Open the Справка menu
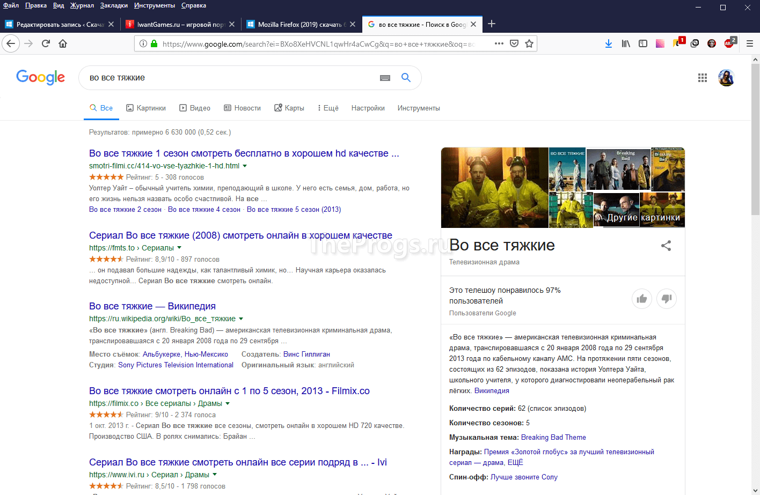760x495 pixels. pos(194,5)
